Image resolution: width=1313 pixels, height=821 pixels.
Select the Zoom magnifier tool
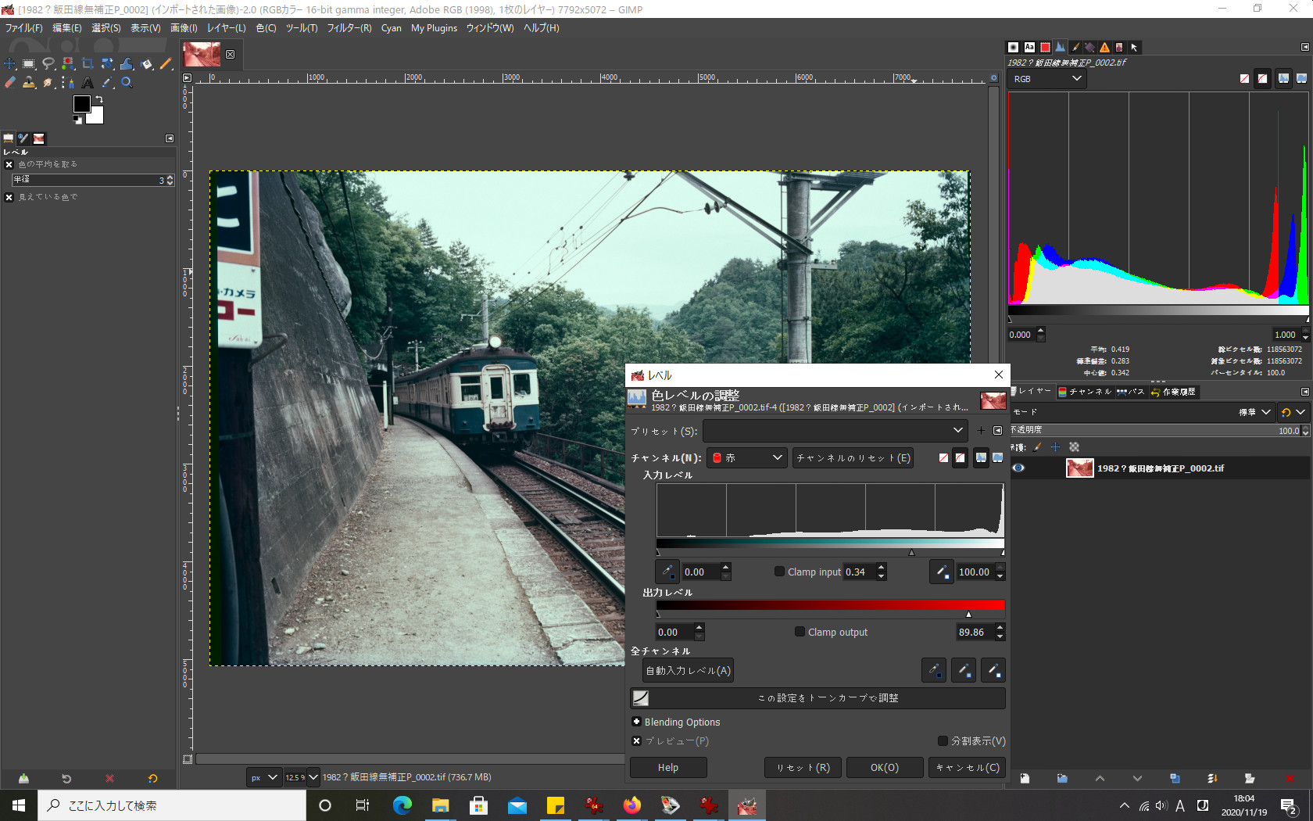(x=127, y=82)
